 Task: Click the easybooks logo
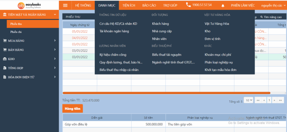29,5
